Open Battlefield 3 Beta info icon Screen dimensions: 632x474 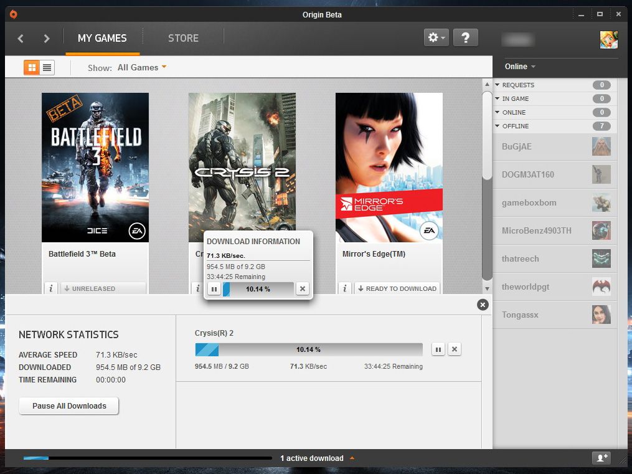click(51, 288)
